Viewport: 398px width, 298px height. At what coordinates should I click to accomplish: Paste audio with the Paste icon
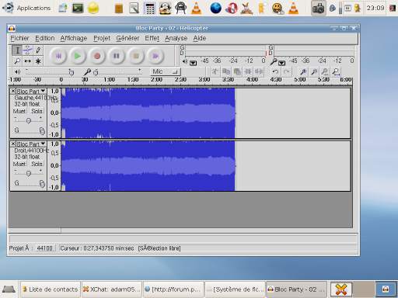237,71
